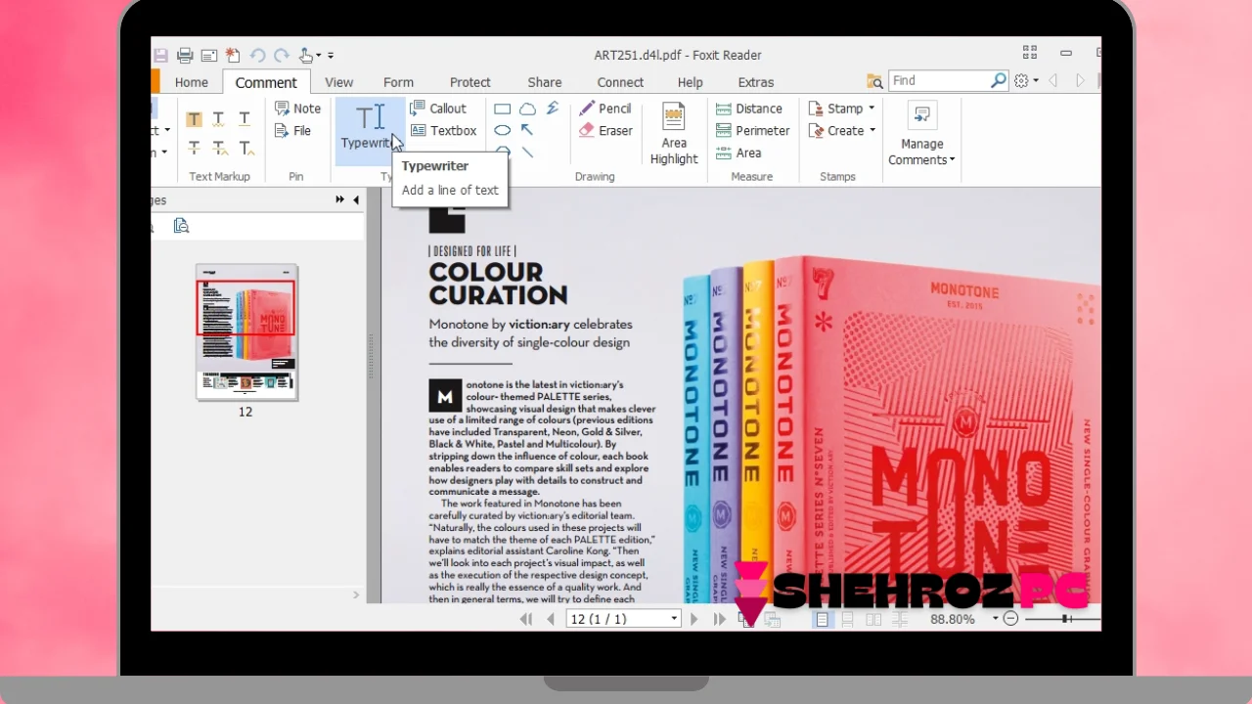Click the page thumbnail size icon in pages panel

coord(181,226)
